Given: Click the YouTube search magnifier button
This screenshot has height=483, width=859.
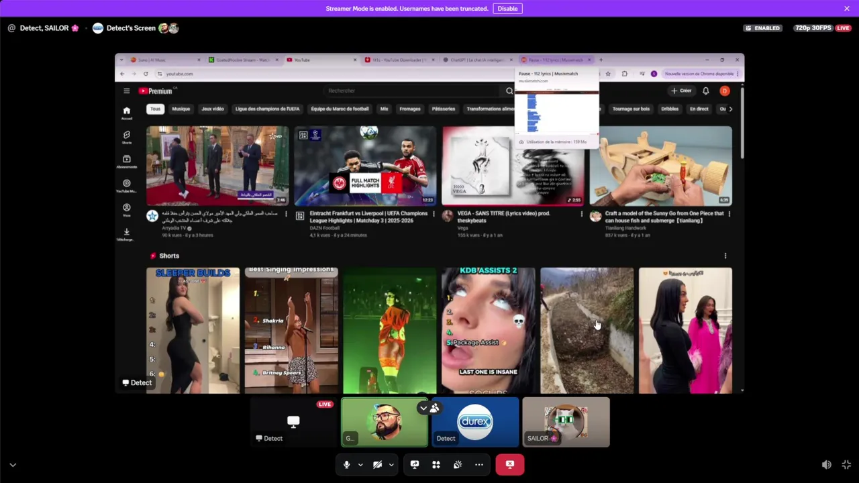Looking at the screenshot, I should pos(509,91).
